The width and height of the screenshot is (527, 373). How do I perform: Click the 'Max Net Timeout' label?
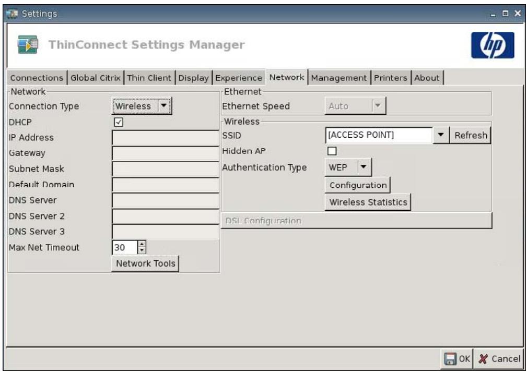[44, 247]
